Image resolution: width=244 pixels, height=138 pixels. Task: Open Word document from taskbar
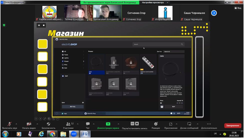(85, 134)
